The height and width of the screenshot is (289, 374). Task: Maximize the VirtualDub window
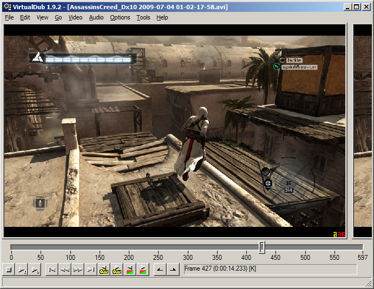point(357,7)
